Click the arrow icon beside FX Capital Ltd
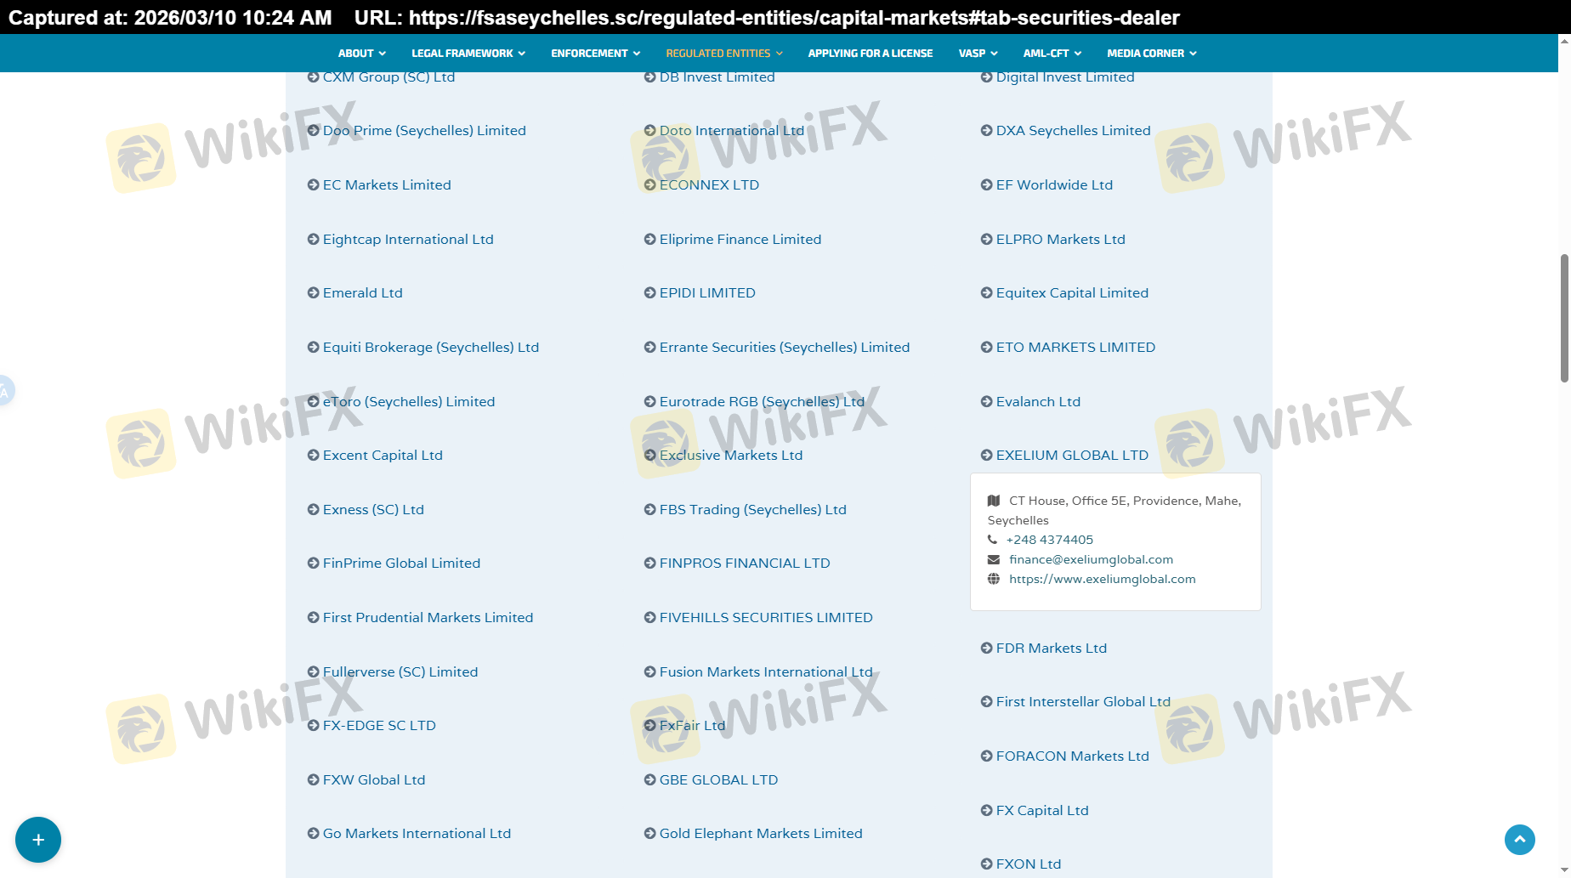This screenshot has width=1571, height=878. [x=986, y=811]
